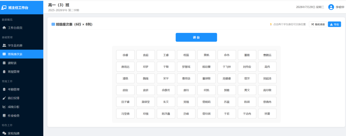346x136 pixels.
Task: Select seat 朱文
Action: [166, 102]
